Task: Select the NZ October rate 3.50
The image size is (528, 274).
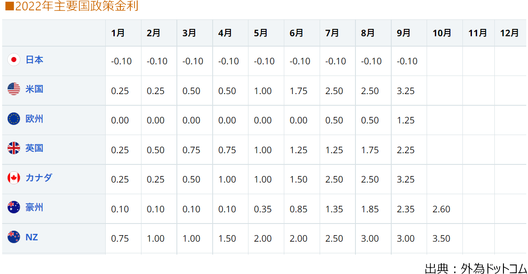Action: (x=441, y=239)
